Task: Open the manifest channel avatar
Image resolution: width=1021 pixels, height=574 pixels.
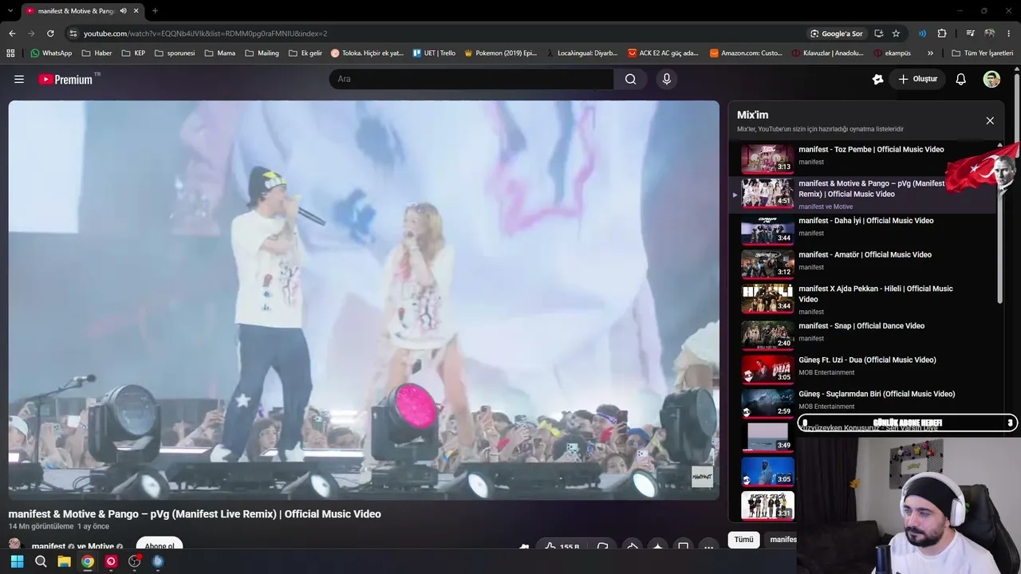Action: [14, 545]
